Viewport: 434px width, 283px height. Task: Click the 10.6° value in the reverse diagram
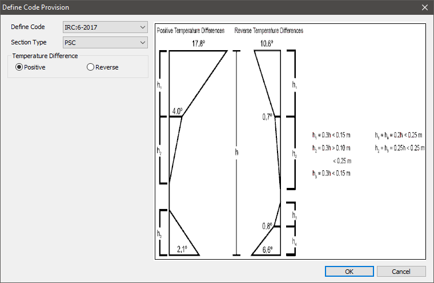(267, 43)
